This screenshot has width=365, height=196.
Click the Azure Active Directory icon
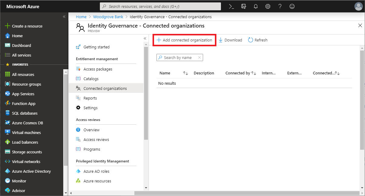pos(8,171)
